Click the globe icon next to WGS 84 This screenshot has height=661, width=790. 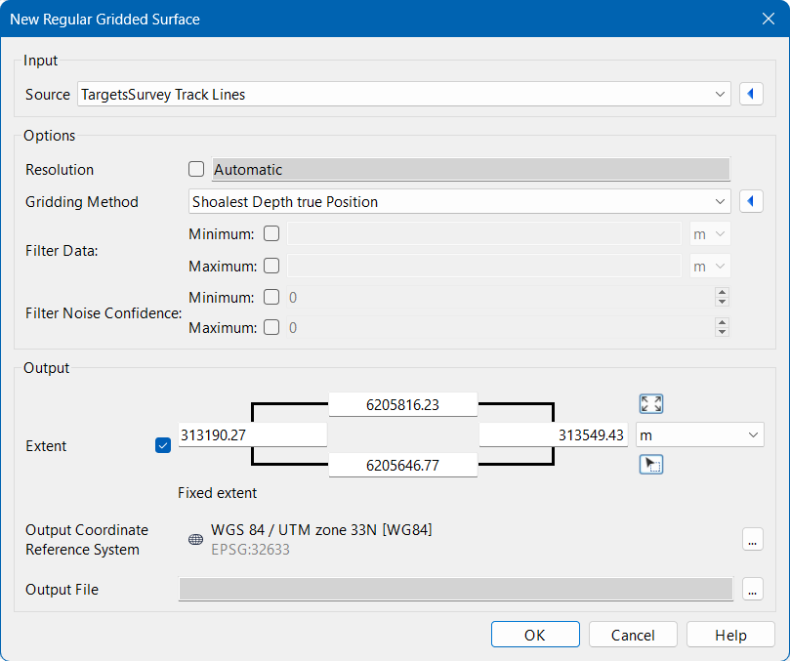[195, 539]
